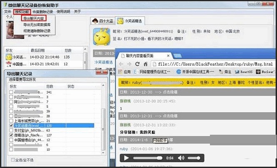Sort friends list by 总数 column
This screenshot has width=277, height=168.
(68, 50)
